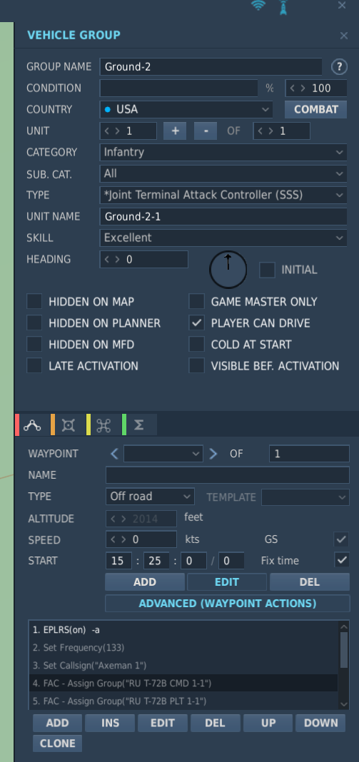
Task: Adjust condition percent stepper 100
Action: pyautogui.click(x=316, y=88)
